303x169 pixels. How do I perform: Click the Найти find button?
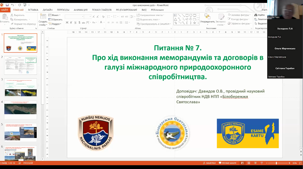tap(260, 15)
